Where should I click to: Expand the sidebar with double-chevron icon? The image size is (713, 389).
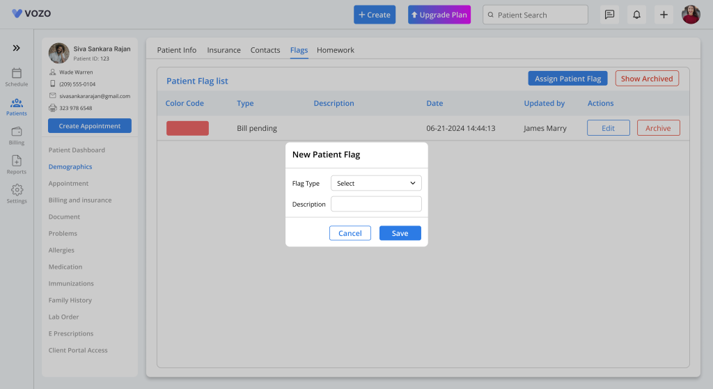click(x=17, y=48)
